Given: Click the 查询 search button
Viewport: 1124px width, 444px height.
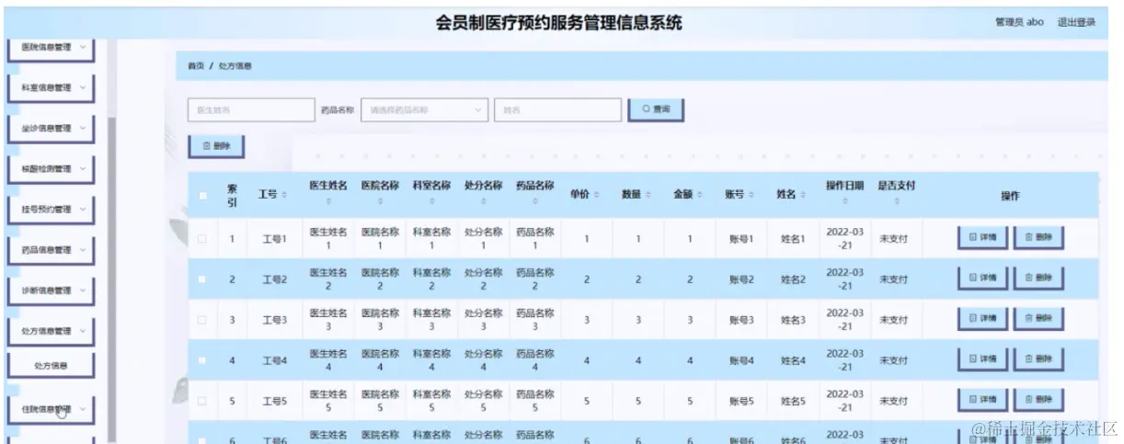Looking at the screenshot, I should 656,109.
